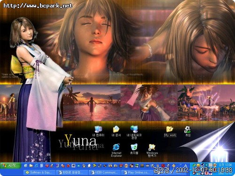The width and height of the screenshot is (235, 176).
Task: Click the A language indicator on taskbar
Action: tap(186, 166)
